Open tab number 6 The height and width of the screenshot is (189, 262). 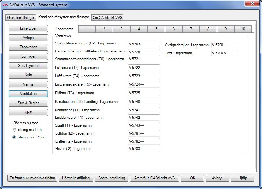tap(174, 29)
